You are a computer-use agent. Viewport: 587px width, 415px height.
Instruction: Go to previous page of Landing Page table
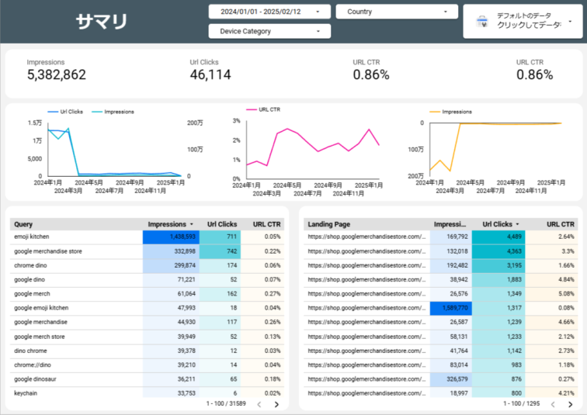[x=551, y=404]
